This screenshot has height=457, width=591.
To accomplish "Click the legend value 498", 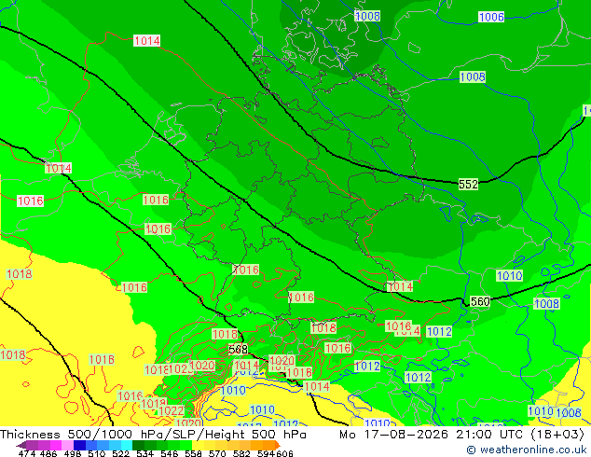I will click(73, 453).
